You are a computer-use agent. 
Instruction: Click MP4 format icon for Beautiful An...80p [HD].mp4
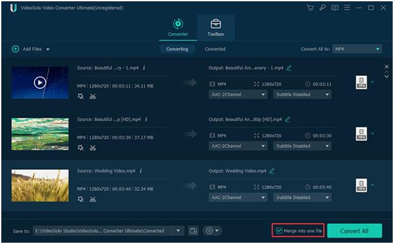361,134
